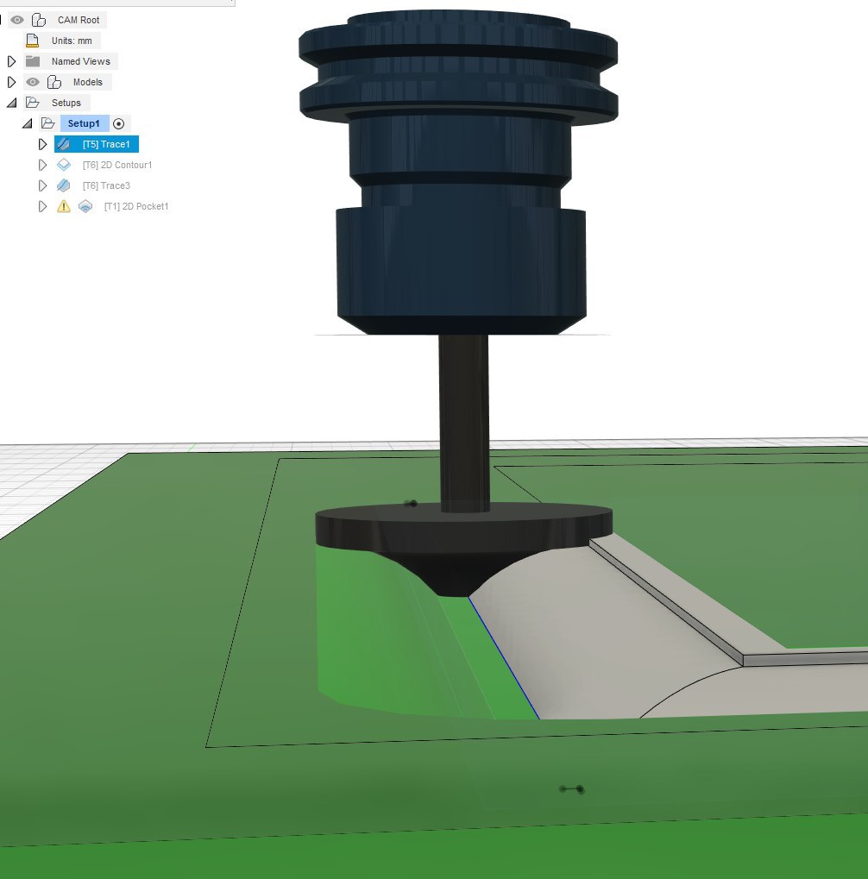The height and width of the screenshot is (879, 868).
Task: Expand the Named Views node
Action: click(12, 61)
